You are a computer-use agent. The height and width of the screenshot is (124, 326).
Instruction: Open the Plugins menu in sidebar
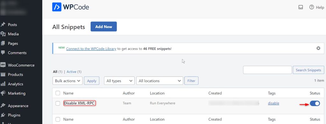pos(14,115)
